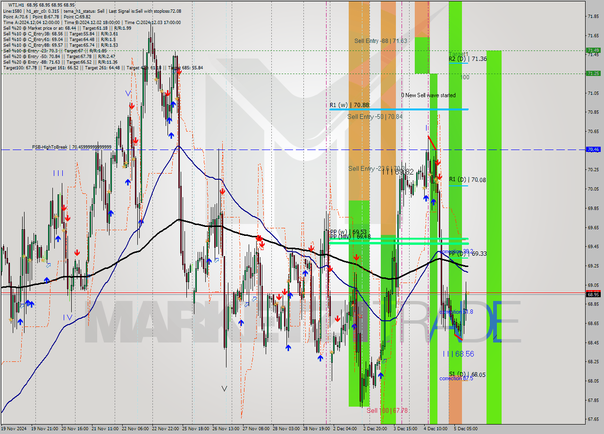The image size is (604, 434).
Task: Select the 'Sell Entry -88 | 71.63' label
Action: [381, 41]
